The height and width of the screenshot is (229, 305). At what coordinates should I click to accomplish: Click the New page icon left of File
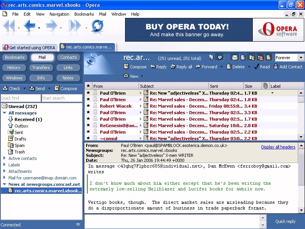(5, 14)
